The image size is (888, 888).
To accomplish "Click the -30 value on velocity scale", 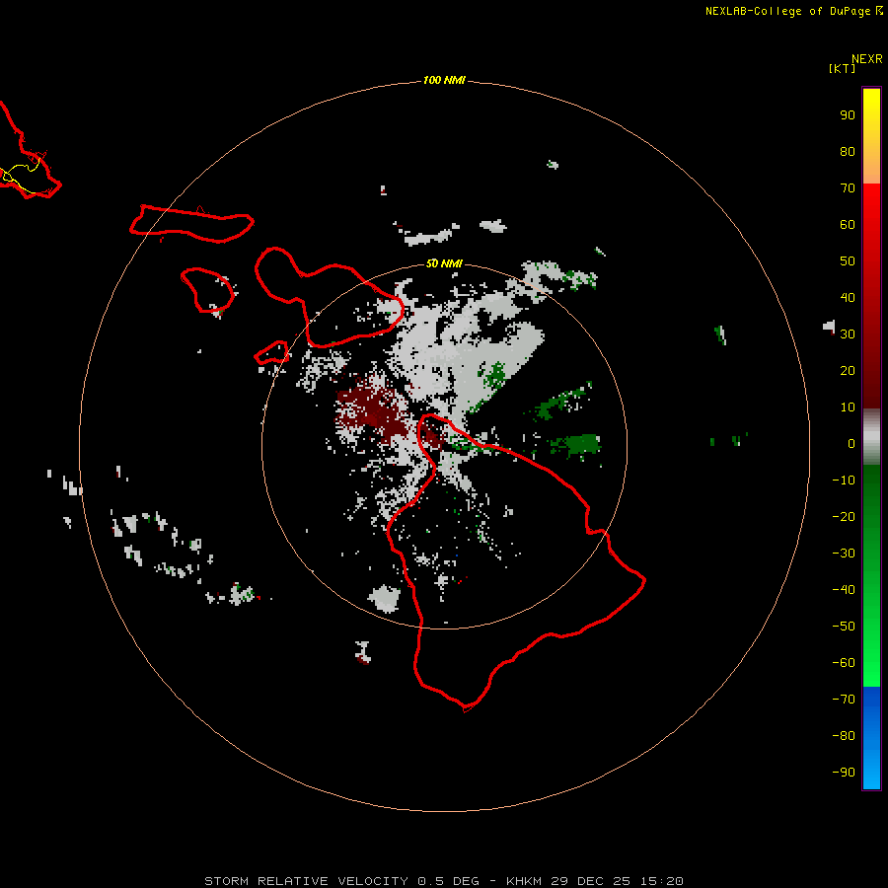I will pos(844,554).
